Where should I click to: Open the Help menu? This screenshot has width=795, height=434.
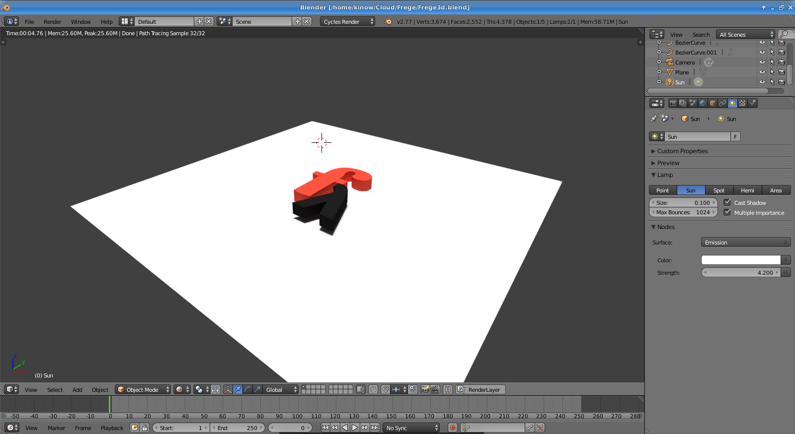106,21
